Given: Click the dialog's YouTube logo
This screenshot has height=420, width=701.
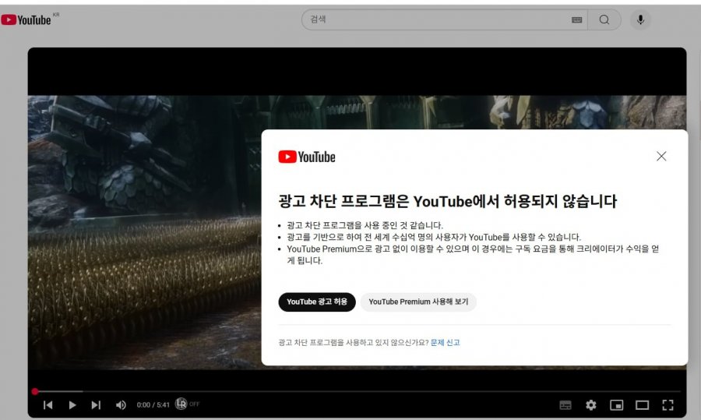Looking at the screenshot, I should click(x=307, y=157).
